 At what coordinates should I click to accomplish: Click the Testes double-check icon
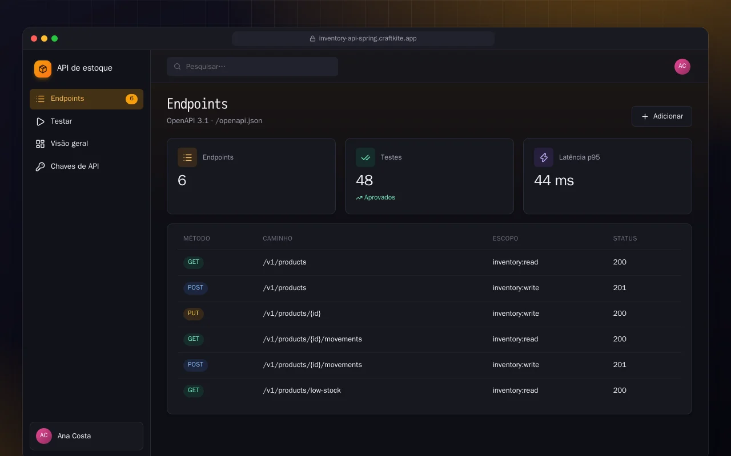pos(365,157)
